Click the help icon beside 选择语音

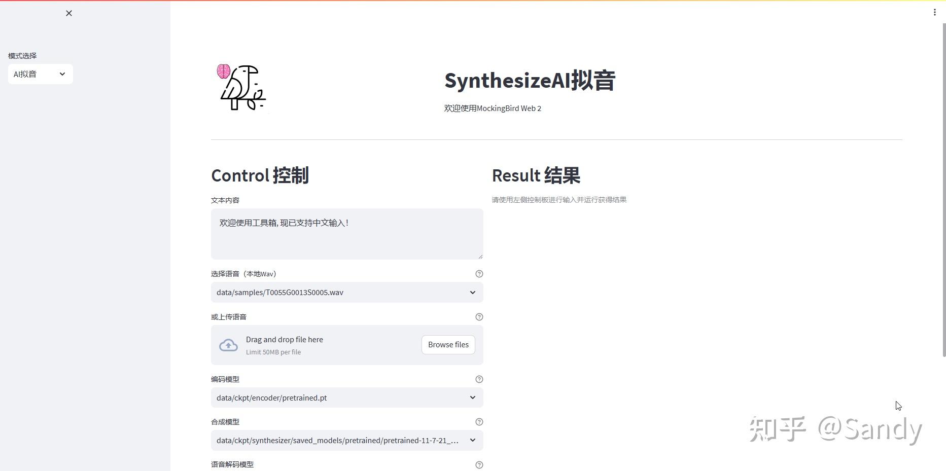point(479,274)
